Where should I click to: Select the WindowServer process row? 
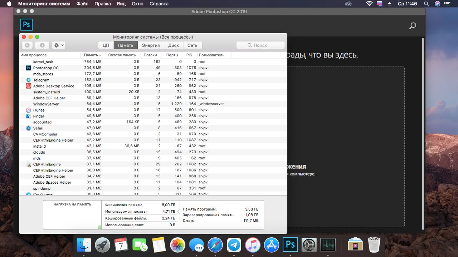tap(153, 104)
